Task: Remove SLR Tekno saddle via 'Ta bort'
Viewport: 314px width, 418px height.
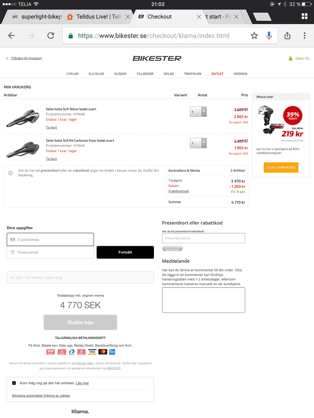Action: [x=52, y=127]
